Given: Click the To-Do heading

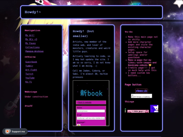Looking at the screenshot, I should coord(129,32).
